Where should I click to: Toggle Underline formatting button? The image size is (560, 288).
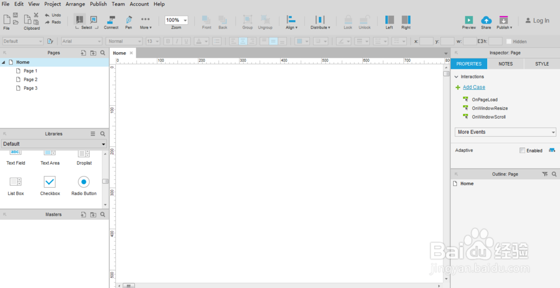[186, 41]
